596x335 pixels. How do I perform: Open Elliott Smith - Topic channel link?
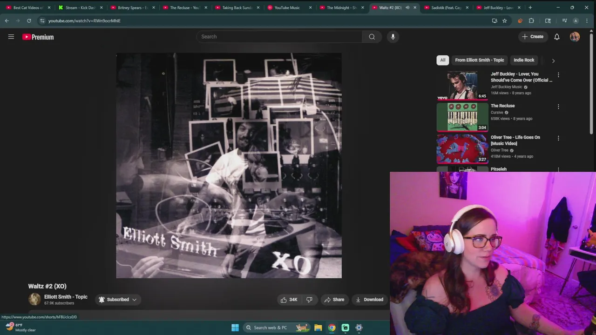66,297
